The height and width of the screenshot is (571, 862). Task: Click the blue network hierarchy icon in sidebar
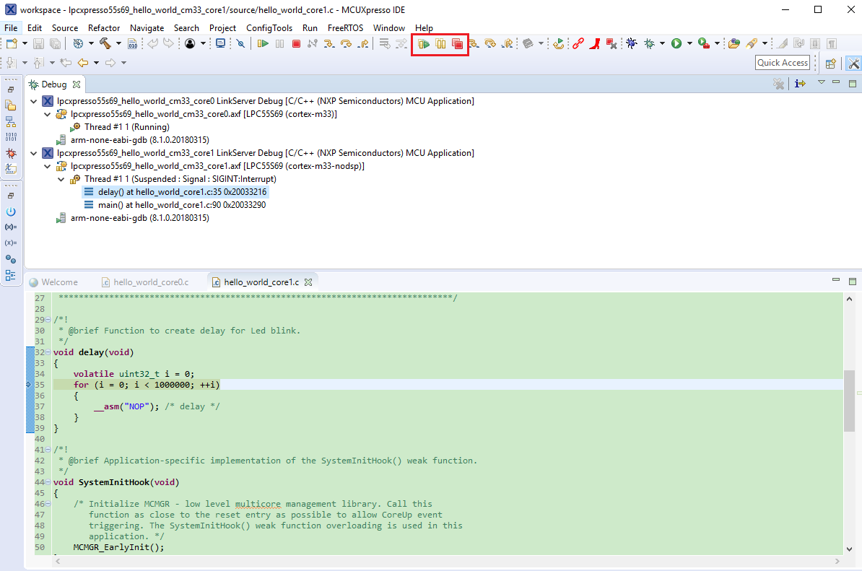click(x=10, y=121)
